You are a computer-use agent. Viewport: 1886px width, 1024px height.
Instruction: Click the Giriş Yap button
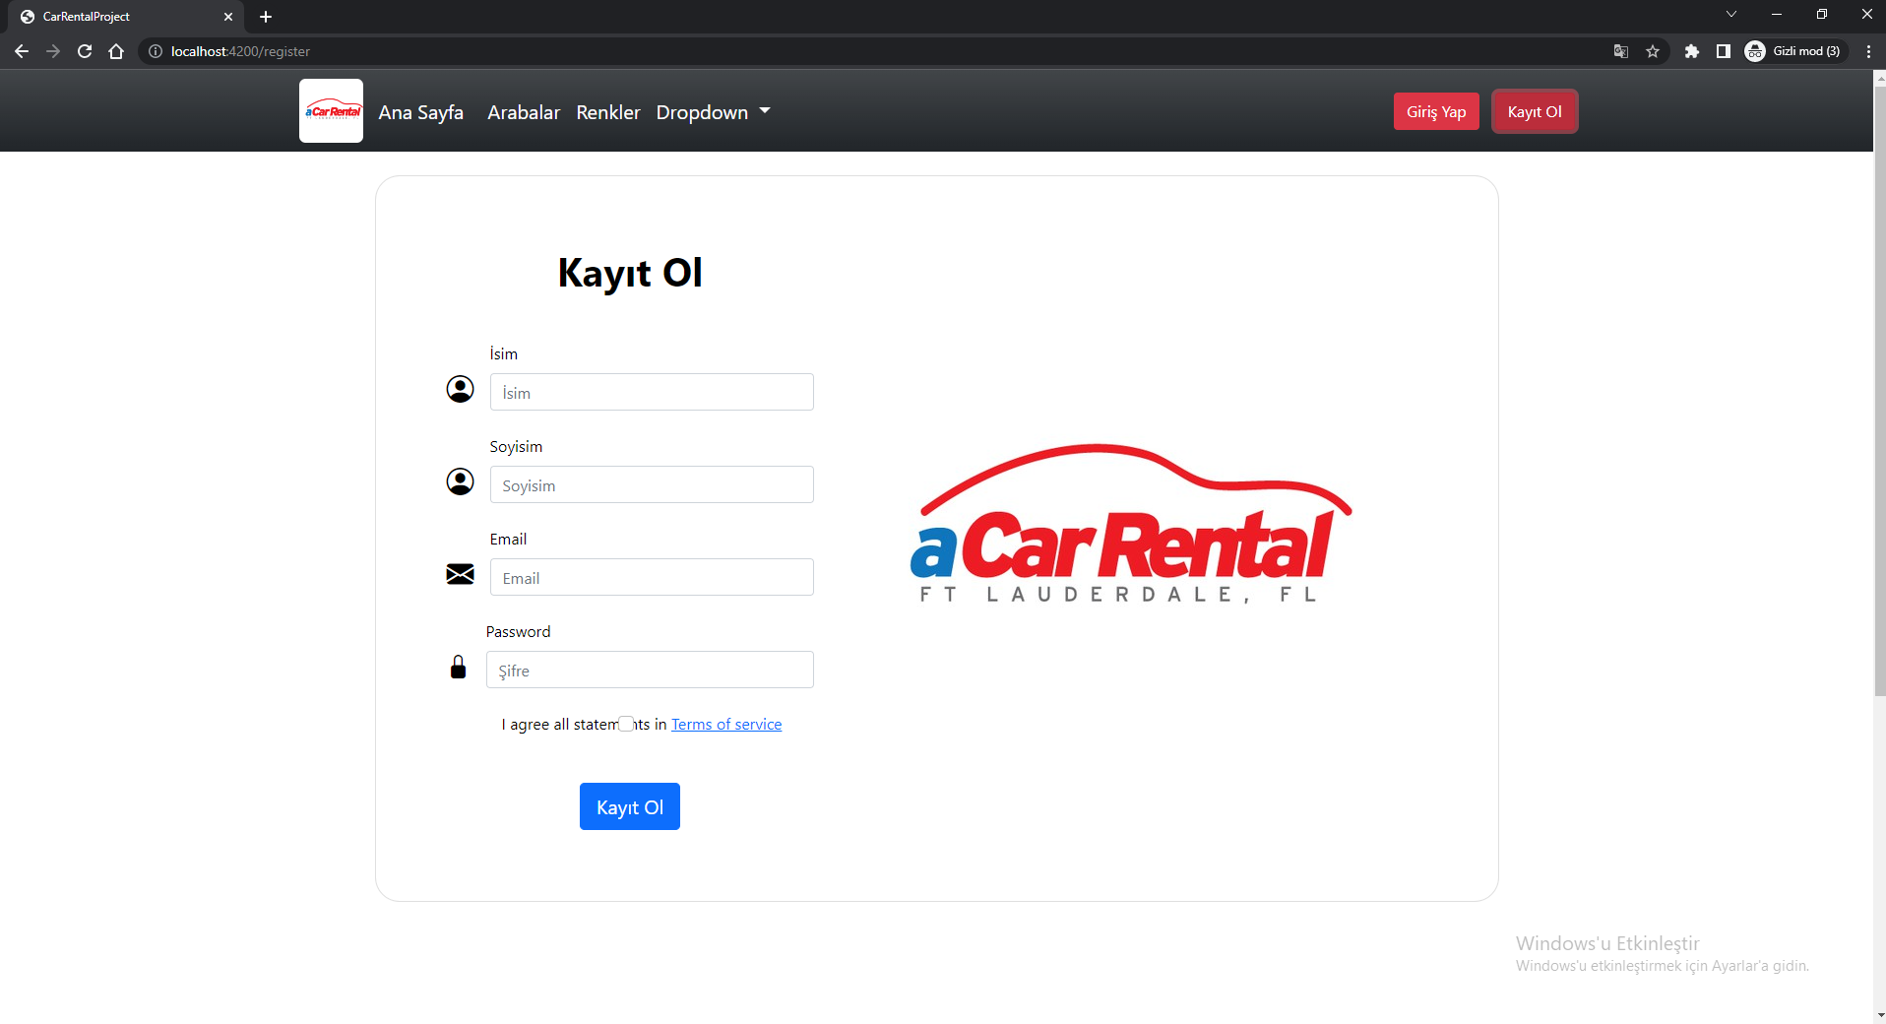tap(1436, 111)
